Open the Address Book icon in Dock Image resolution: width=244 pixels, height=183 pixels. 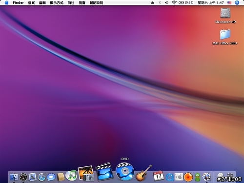click(61, 177)
